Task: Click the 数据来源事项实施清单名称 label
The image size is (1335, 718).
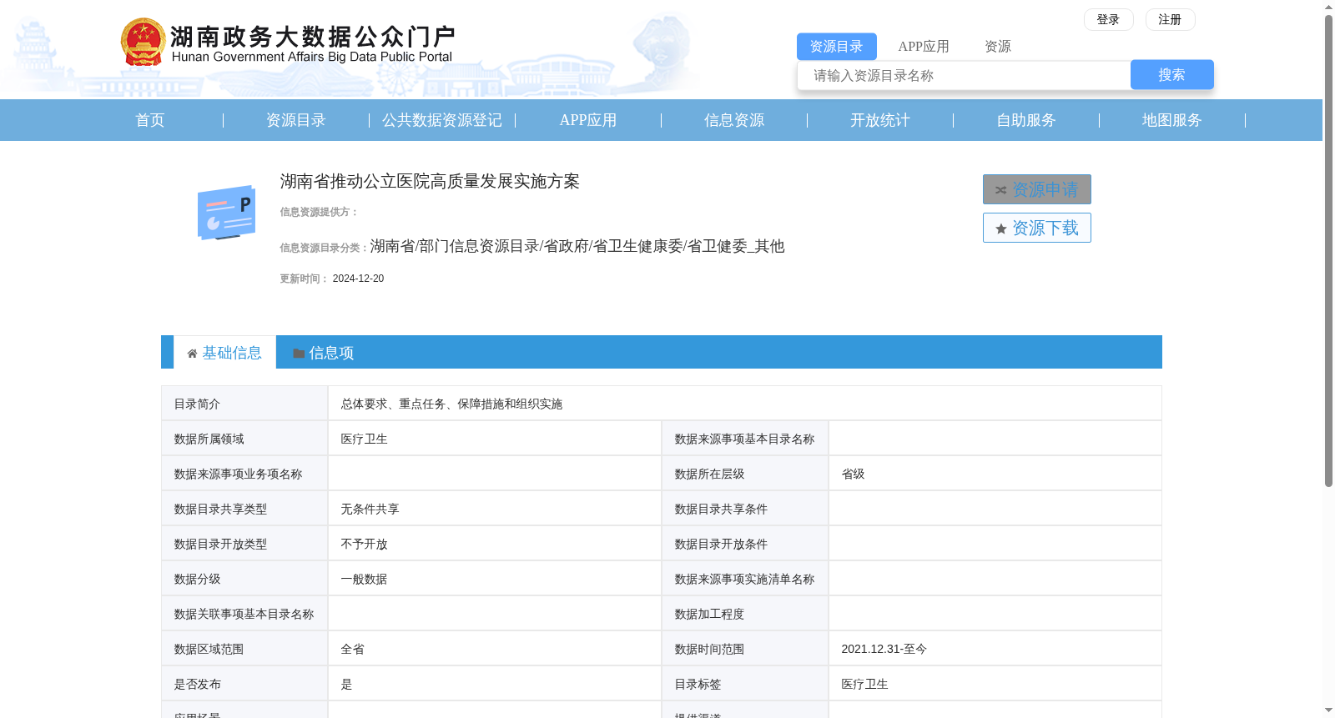Action: pos(744,579)
